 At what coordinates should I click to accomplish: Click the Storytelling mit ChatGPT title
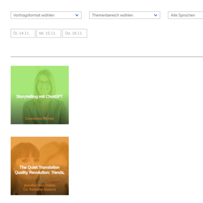[x=40, y=96]
